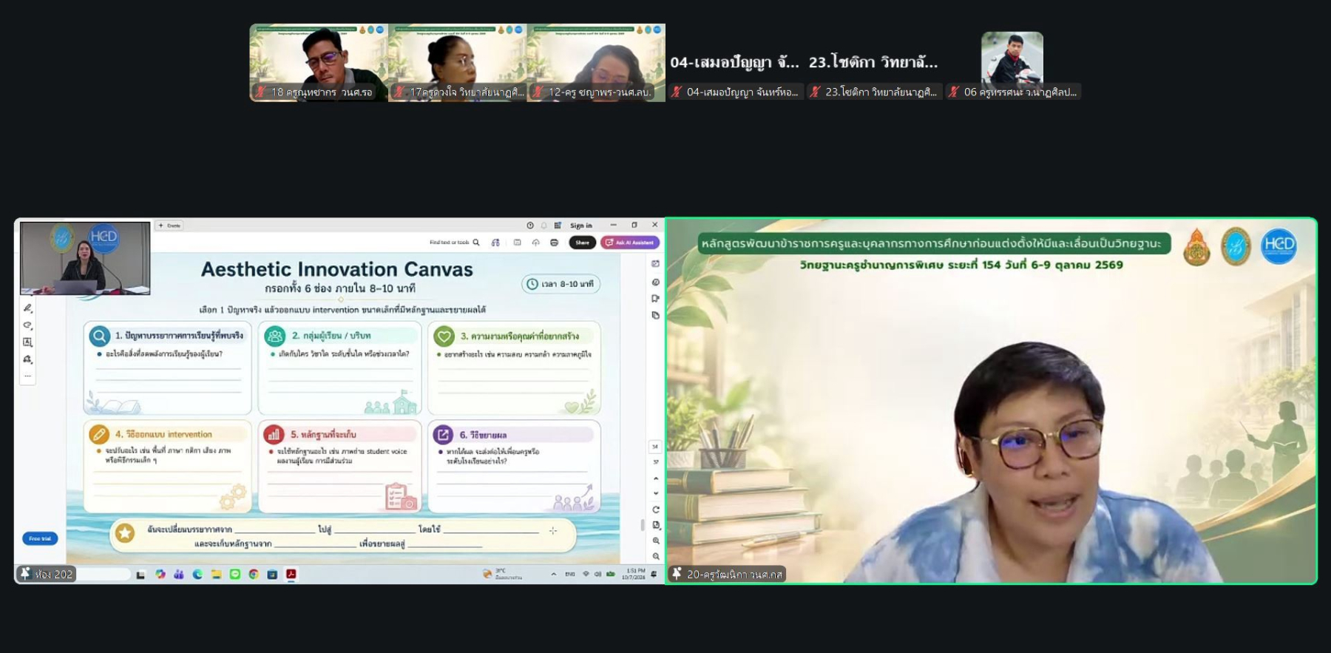Open the Ask AI Assistant button
The width and height of the screenshot is (1331, 653).
pyautogui.click(x=630, y=243)
